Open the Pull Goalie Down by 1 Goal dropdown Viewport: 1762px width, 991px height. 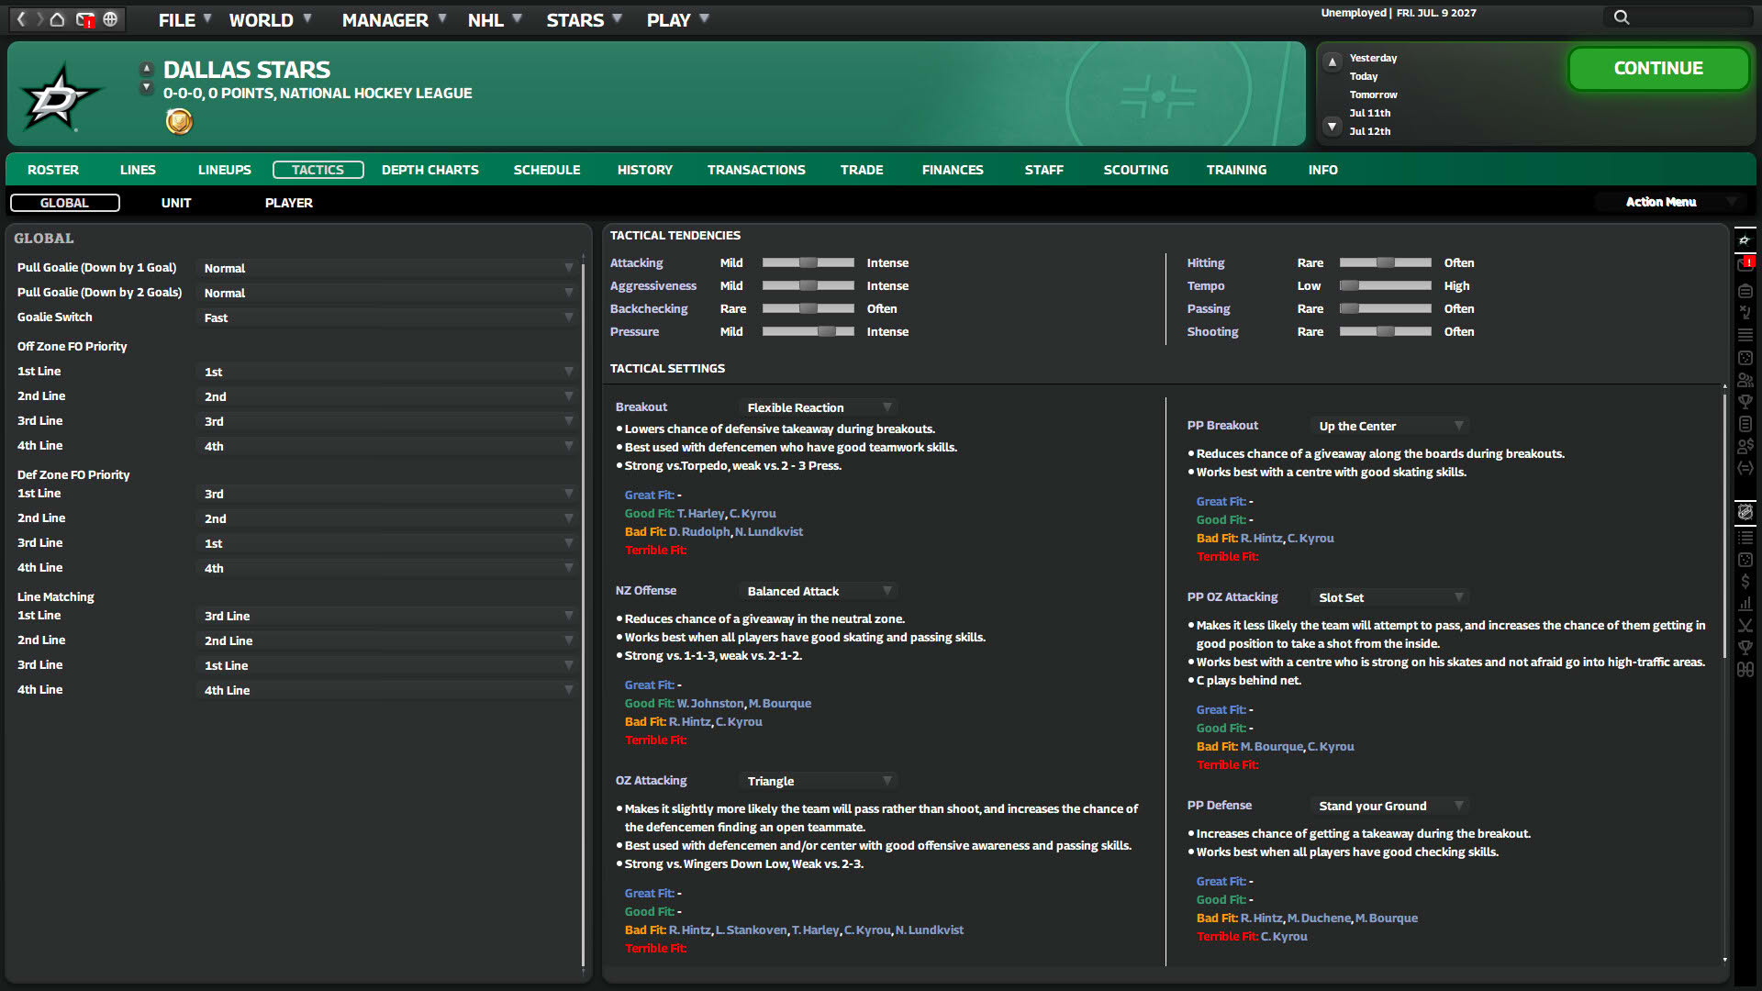387,268
